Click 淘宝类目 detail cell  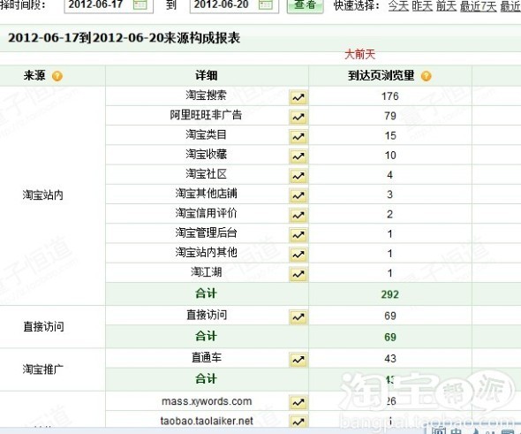[206, 134]
